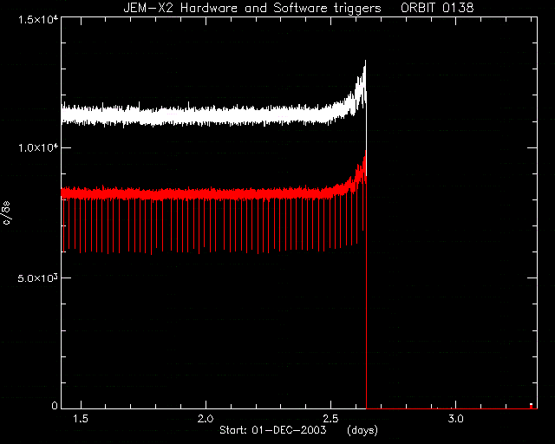
Task: Click the flat white trace near 2.0 days
Action: point(206,116)
